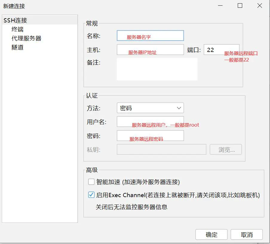The image size is (270, 244).
Task: Click the 主机 host input field
Action: point(150,50)
